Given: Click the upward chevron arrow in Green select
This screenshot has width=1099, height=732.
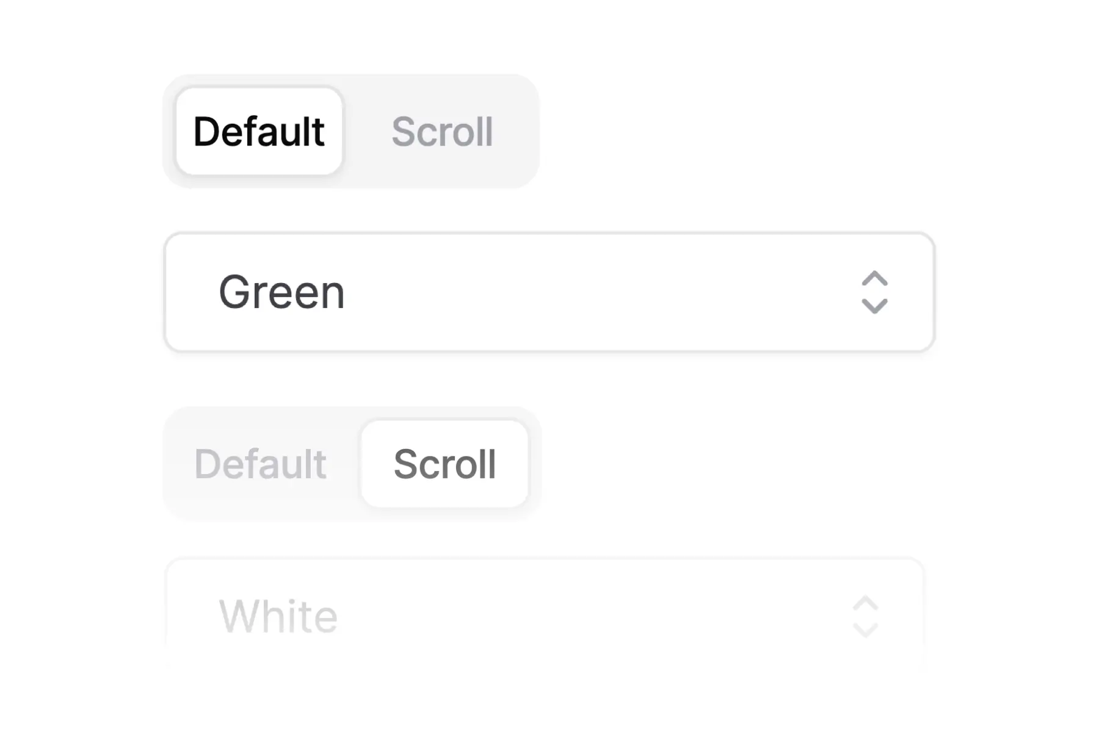Looking at the screenshot, I should click(874, 279).
